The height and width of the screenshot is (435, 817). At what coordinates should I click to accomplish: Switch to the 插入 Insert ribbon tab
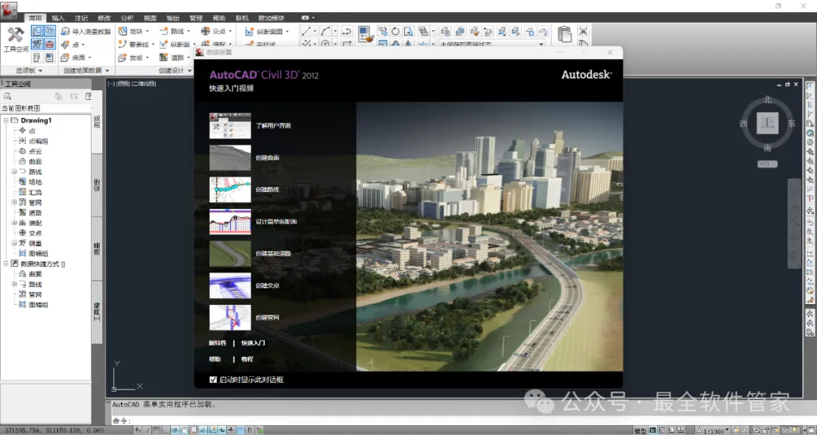(57, 17)
